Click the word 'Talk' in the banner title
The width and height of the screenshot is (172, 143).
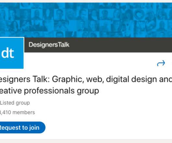(64, 45)
